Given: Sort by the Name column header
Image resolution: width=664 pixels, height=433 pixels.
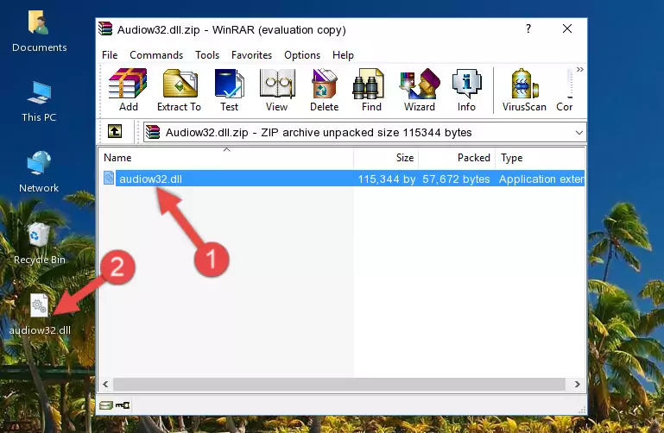Looking at the screenshot, I should click(x=226, y=158).
